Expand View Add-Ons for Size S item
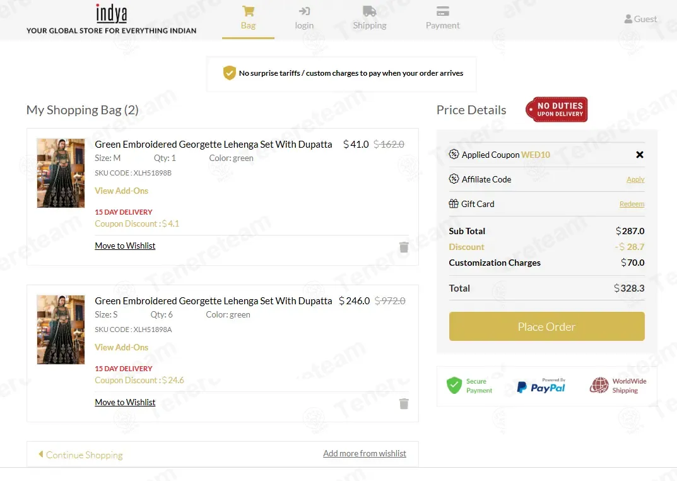Image resolution: width=677 pixels, height=481 pixels. [121, 348]
